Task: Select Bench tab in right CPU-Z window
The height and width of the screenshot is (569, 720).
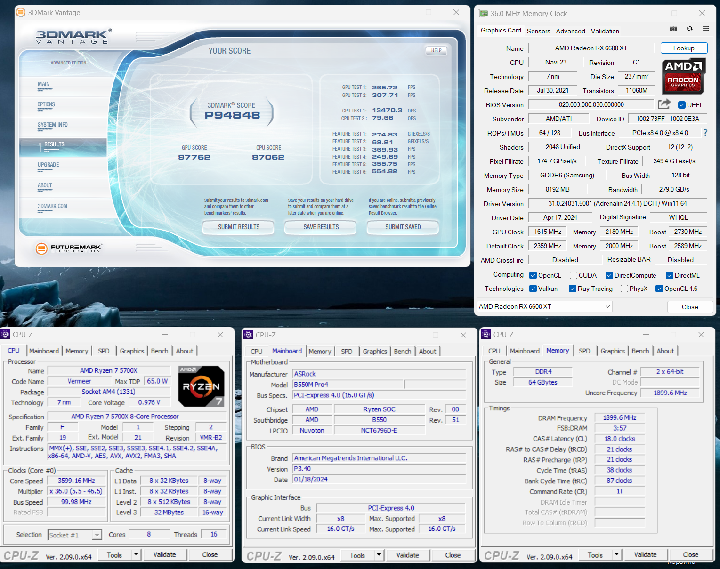Action: [640, 351]
